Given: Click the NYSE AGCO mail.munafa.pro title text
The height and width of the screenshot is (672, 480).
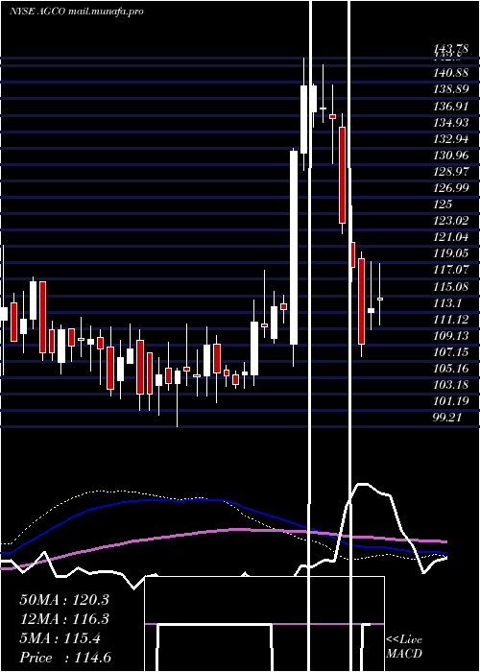Looking at the screenshot, I should [x=76, y=12].
